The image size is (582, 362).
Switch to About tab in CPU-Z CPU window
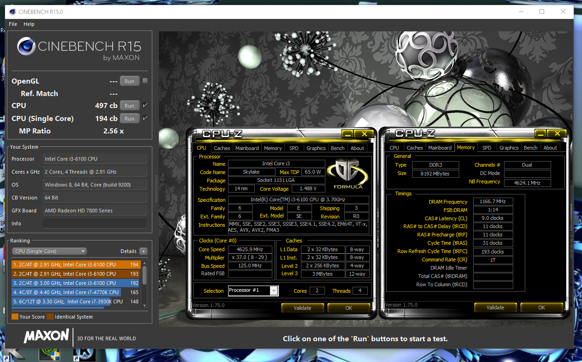point(357,148)
